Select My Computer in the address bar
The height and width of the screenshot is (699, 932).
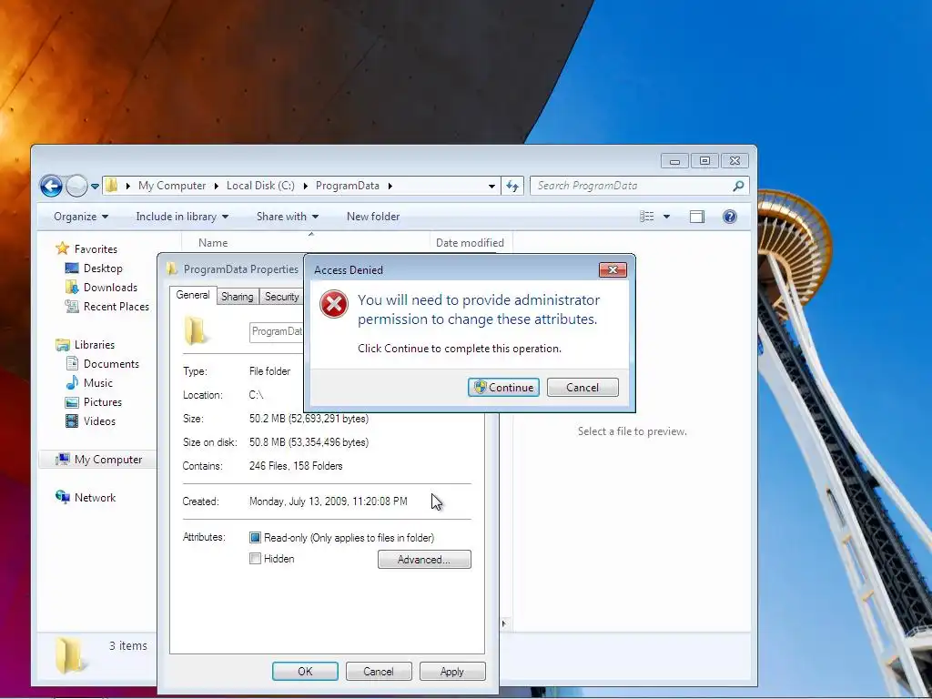pyautogui.click(x=172, y=186)
